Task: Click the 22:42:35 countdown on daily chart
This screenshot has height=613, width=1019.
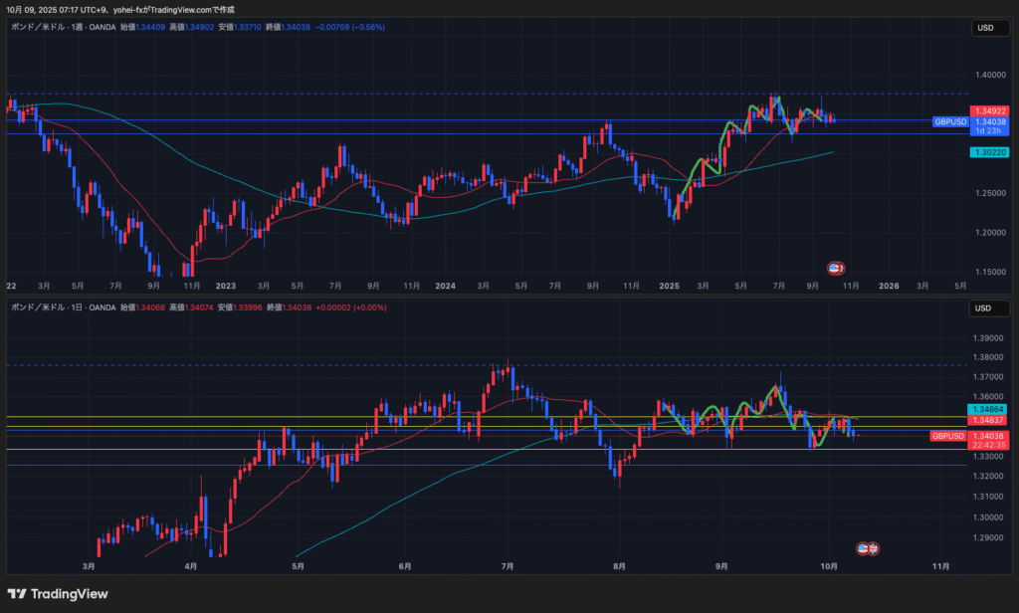Action: [991, 445]
